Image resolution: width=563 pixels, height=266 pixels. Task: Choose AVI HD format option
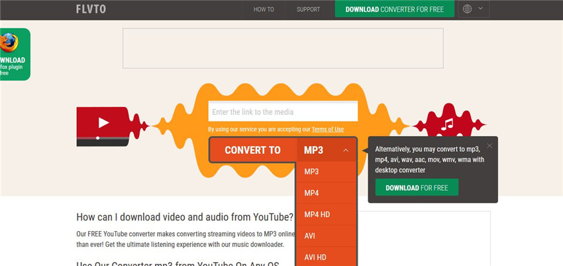[326, 257]
